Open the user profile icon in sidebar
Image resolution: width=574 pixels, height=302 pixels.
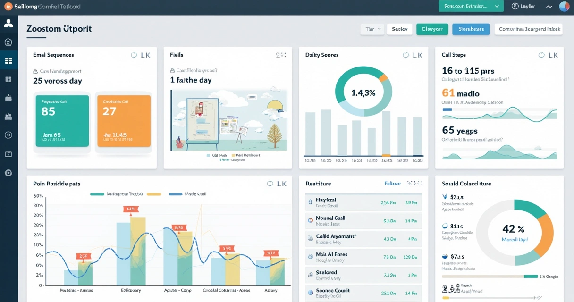click(x=8, y=24)
